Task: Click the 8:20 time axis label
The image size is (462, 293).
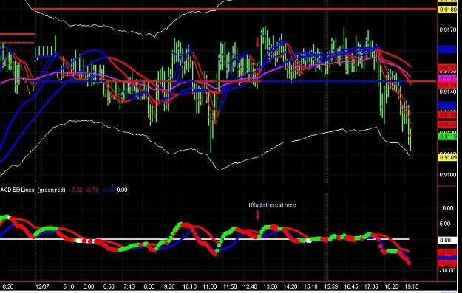Action: point(7,286)
